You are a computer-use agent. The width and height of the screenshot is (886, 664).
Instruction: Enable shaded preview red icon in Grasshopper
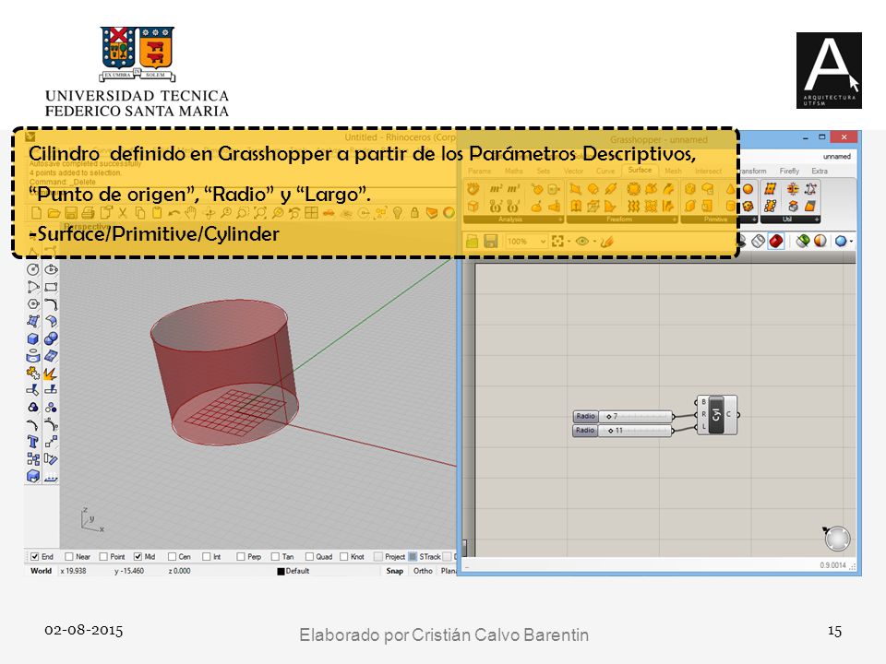(x=776, y=241)
